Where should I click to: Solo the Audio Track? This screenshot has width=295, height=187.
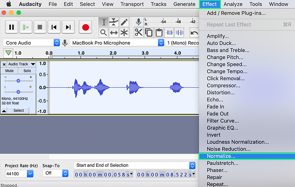tap(27, 71)
